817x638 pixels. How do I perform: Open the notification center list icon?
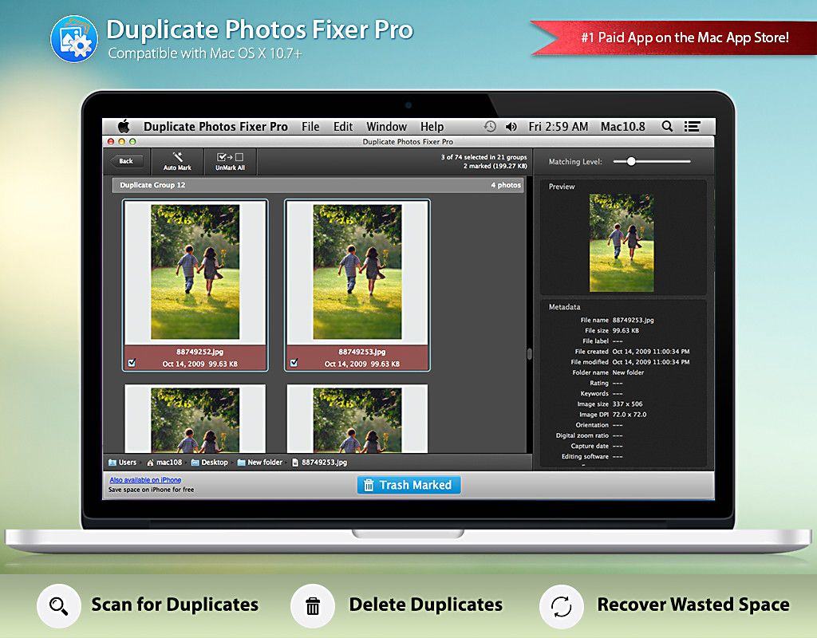tap(692, 127)
